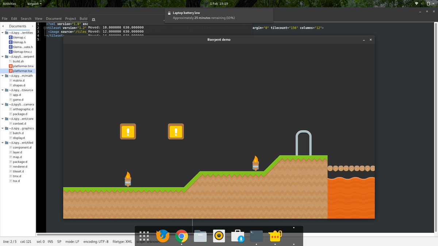Open the Terminal from the dock
The height and width of the screenshot is (246, 438).
point(257,236)
